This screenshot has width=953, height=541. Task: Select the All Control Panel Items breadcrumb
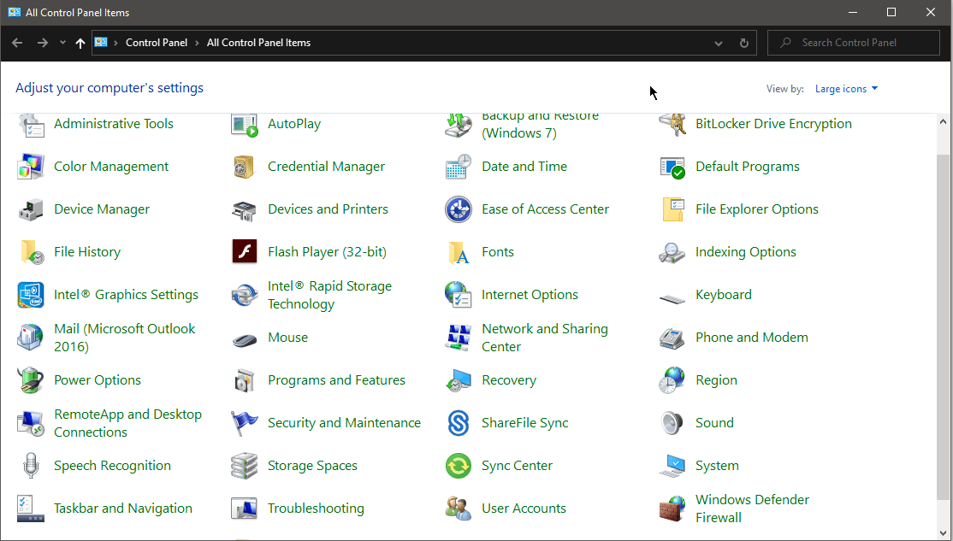click(258, 43)
